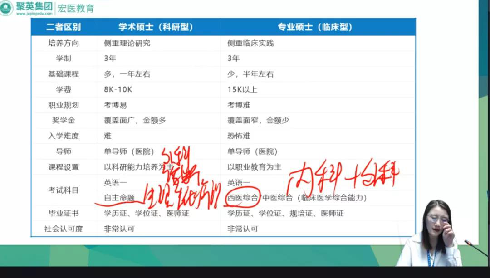Click the 8K-10K tuition cell
The image size is (490, 278).
tap(118, 89)
